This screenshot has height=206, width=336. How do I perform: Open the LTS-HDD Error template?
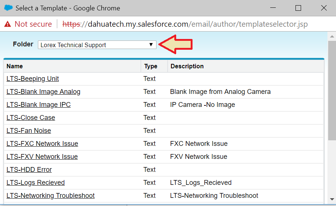point(29,170)
